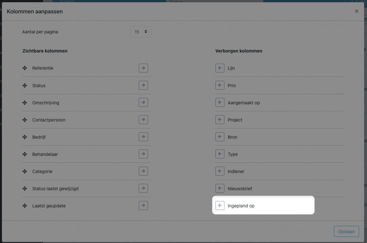Viewport: 367px width, 243px height.
Task: Click the Aangemaakt op label
Action: (244, 103)
